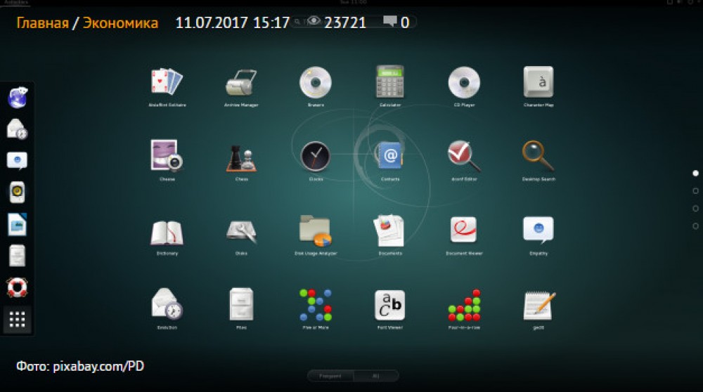The height and width of the screenshot is (392, 703).
Task: Click the eye views counter icon
Action: coord(314,20)
